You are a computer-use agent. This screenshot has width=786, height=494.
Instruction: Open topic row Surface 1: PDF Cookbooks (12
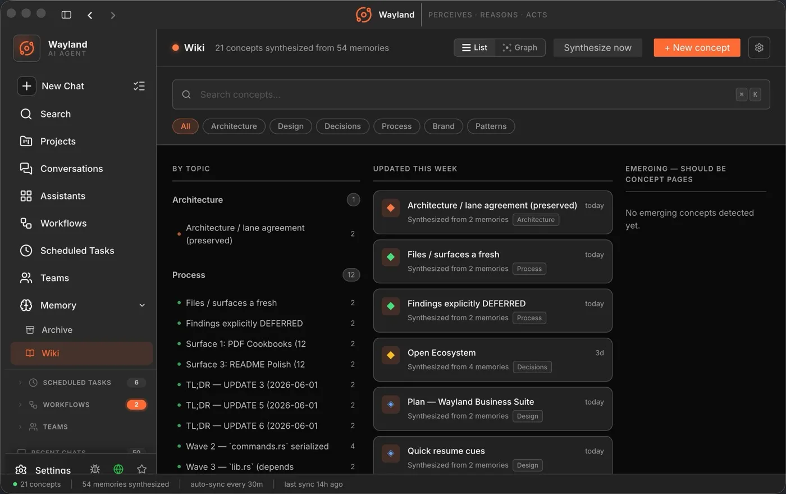(266, 344)
